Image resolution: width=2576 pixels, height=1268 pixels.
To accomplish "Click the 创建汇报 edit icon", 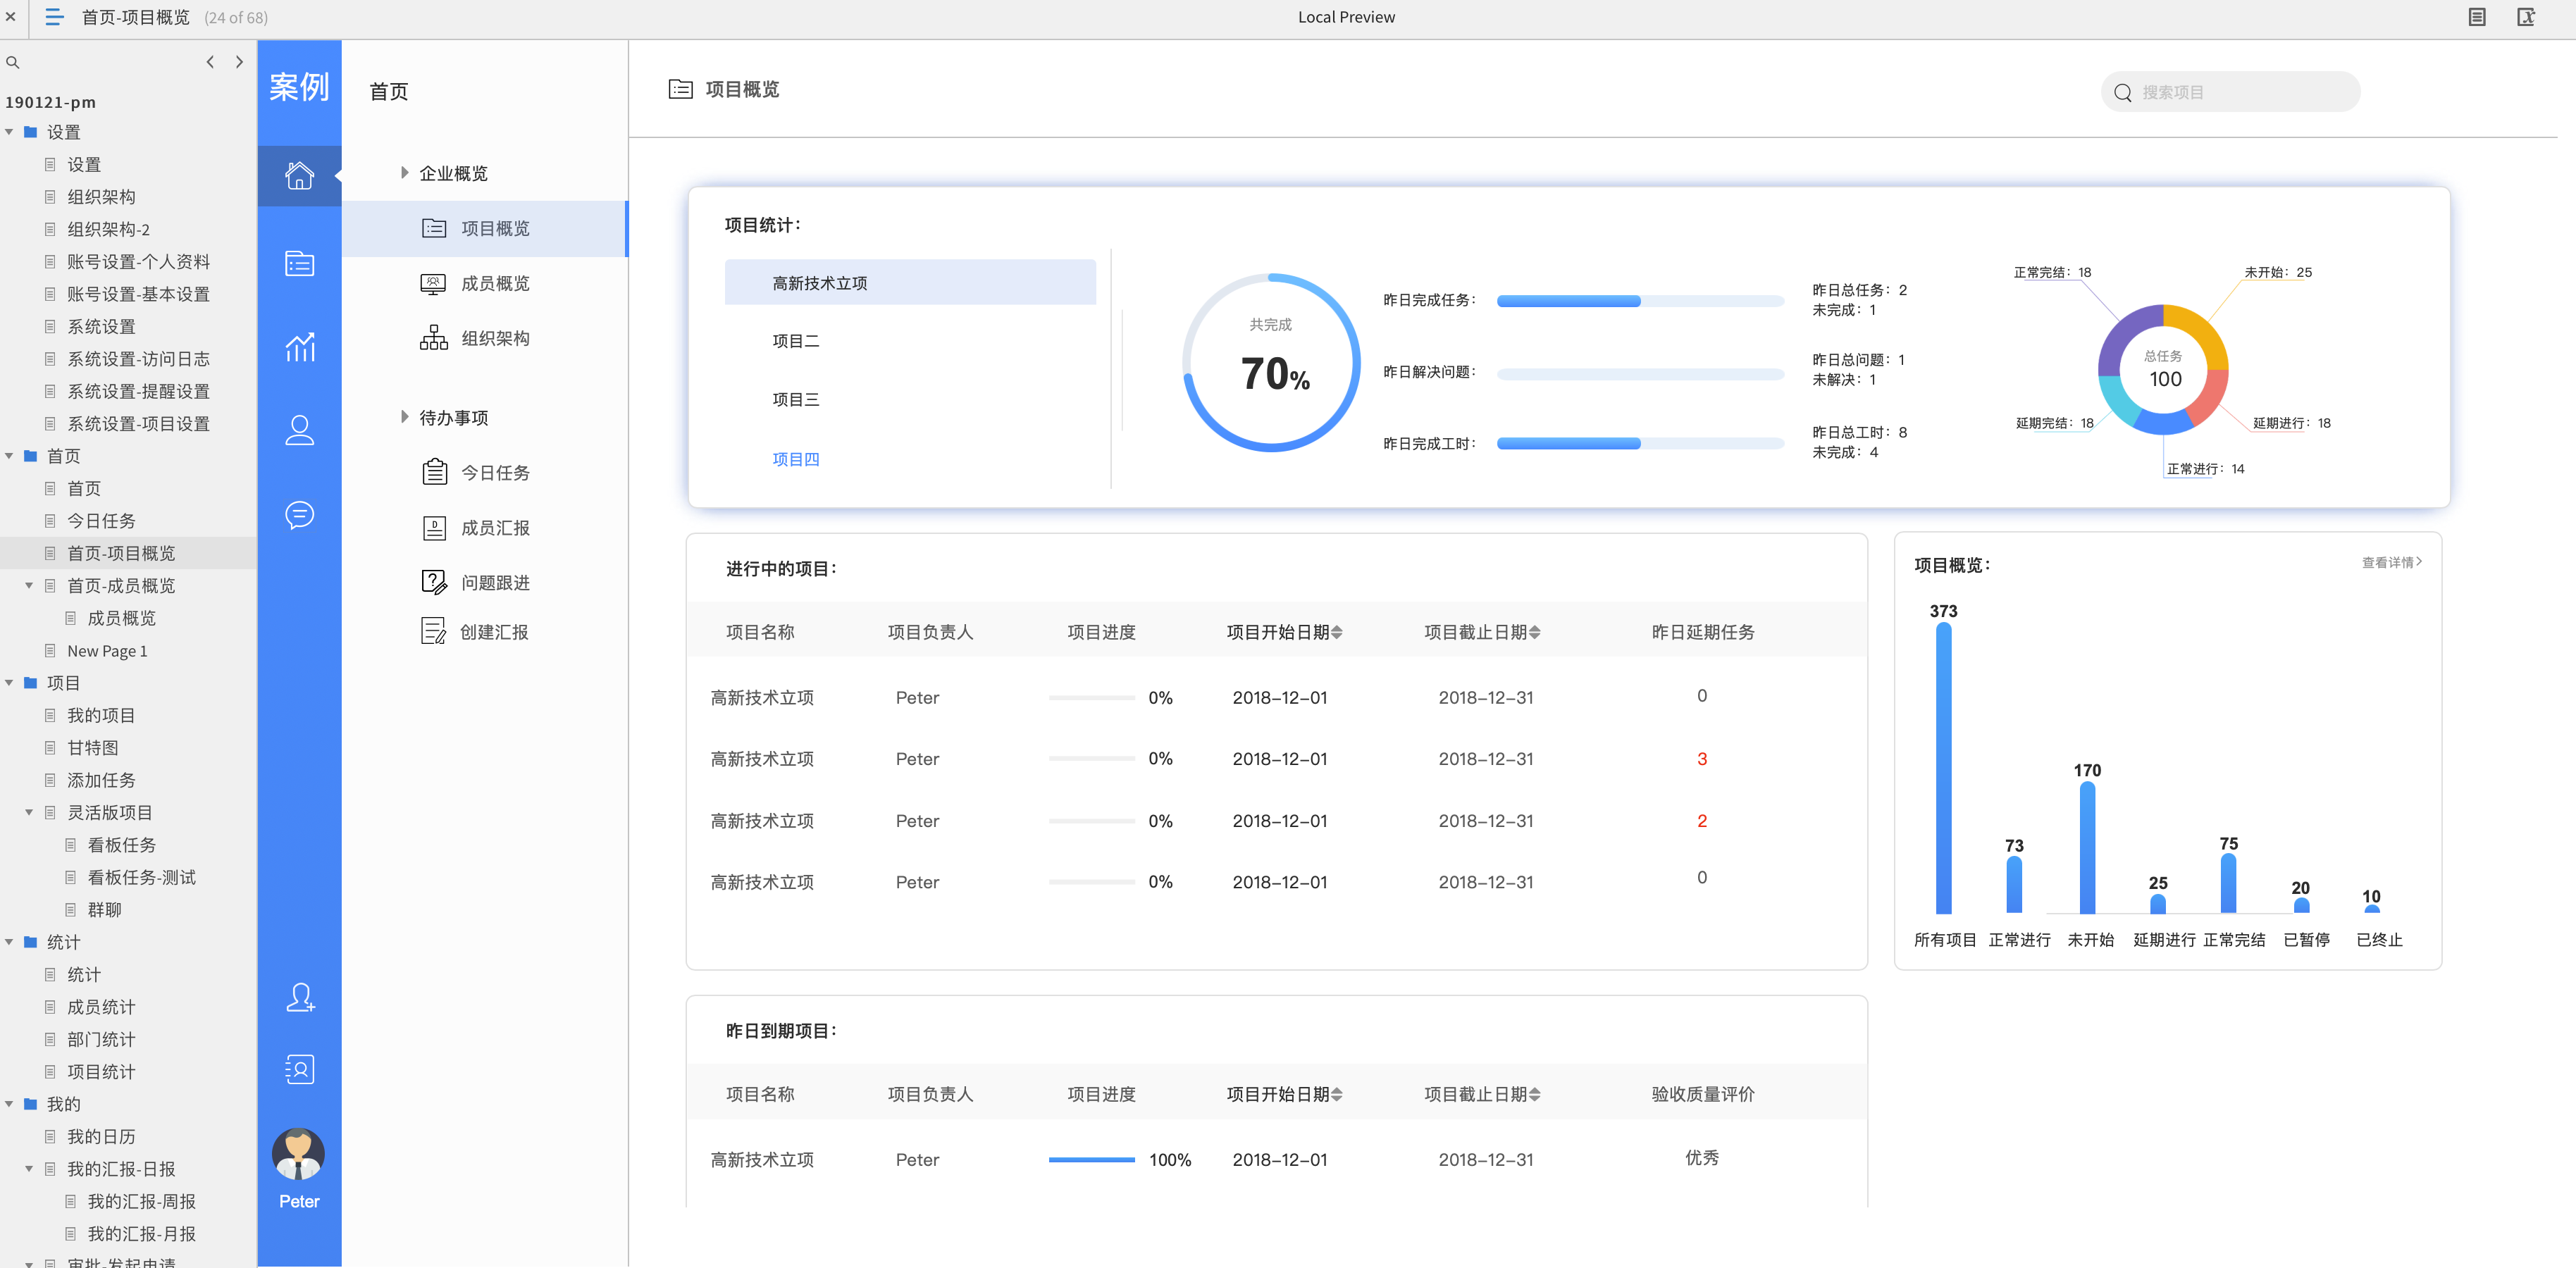I will click(x=434, y=631).
